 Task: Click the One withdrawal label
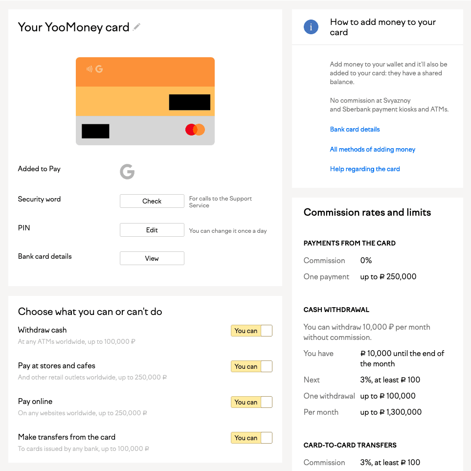(x=329, y=396)
